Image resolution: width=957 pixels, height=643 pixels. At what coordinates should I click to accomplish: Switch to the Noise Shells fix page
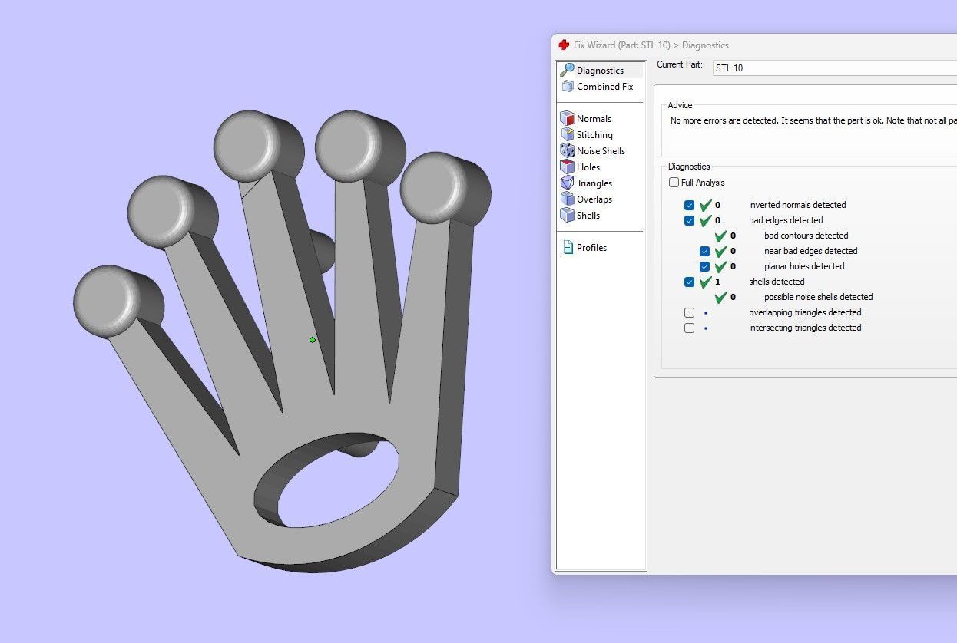pos(601,150)
